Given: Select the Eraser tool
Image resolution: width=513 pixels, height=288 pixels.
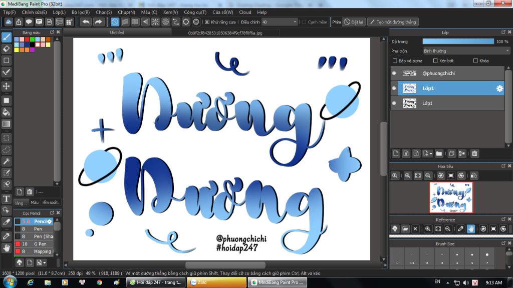Looking at the screenshot, I should pyautogui.click(x=7, y=49).
